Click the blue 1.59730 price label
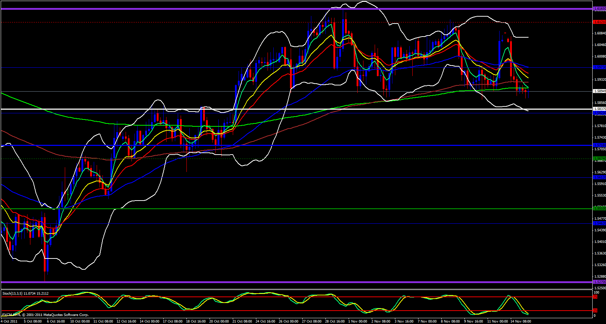The width and height of the screenshot is (606, 324). tap(599, 67)
